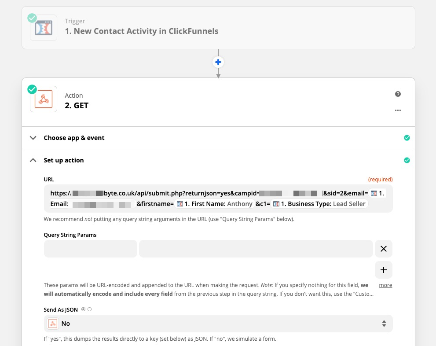The image size is (436, 346).
Task: Expand the Choose app & event section
Action: tap(33, 138)
